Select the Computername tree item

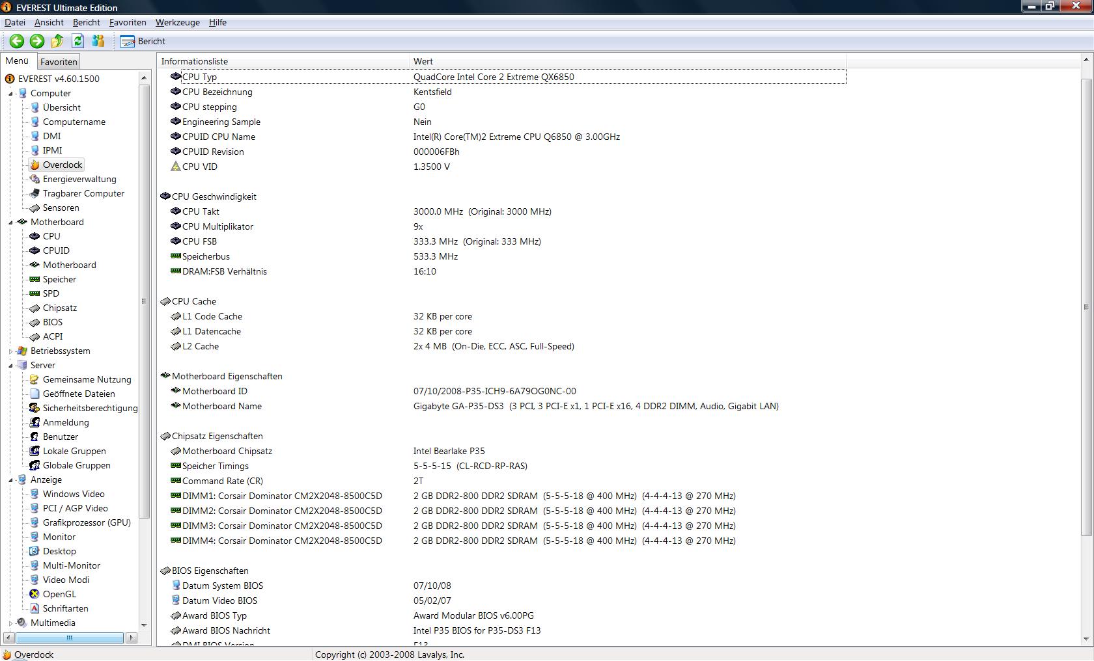click(x=74, y=122)
